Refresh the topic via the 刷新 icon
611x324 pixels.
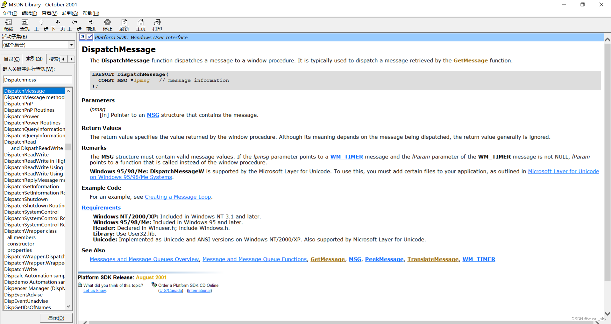point(124,25)
